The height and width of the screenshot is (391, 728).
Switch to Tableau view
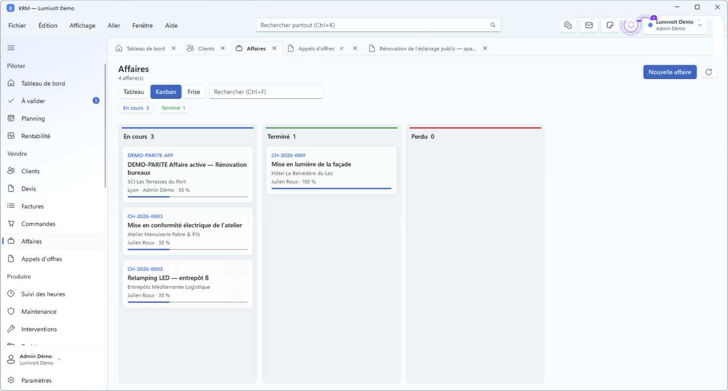coord(134,91)
